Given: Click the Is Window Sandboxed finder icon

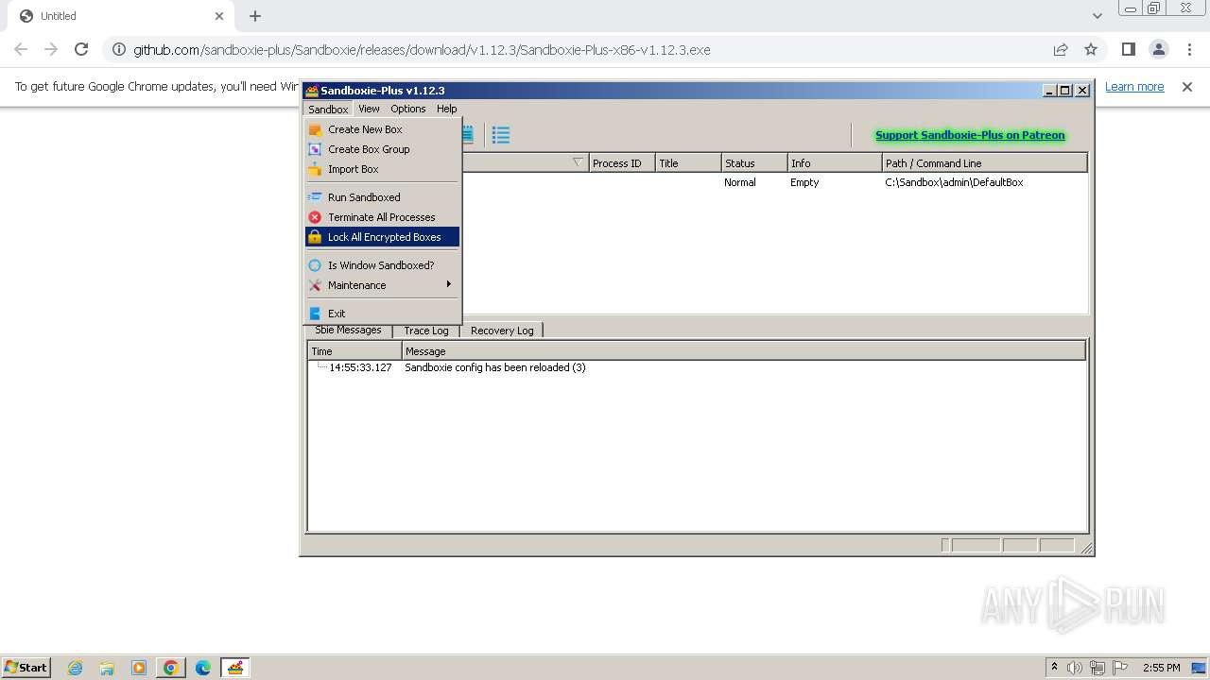Looking at the screenshot, I should pyautogui.click(x=315, y=265).
